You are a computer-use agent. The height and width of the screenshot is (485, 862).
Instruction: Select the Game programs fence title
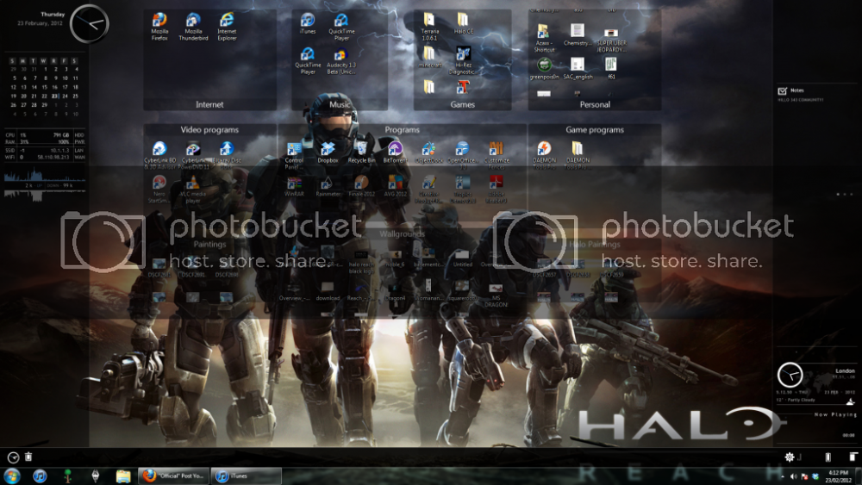[x=595, y=129]
